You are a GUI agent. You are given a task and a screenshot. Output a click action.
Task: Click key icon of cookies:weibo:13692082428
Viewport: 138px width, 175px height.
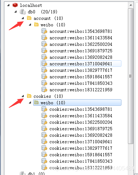pyautogui.click(x=44, y=135)
